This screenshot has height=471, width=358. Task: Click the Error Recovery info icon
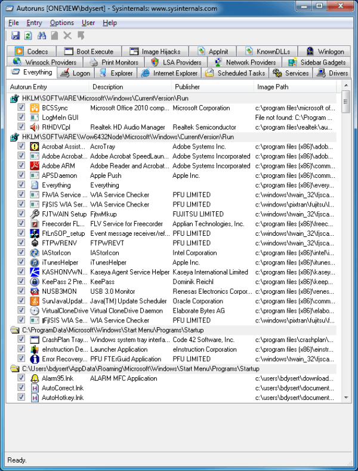click(x=35, y=359)
